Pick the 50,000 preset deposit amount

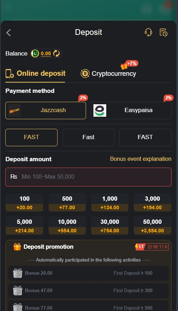(152, 226)
